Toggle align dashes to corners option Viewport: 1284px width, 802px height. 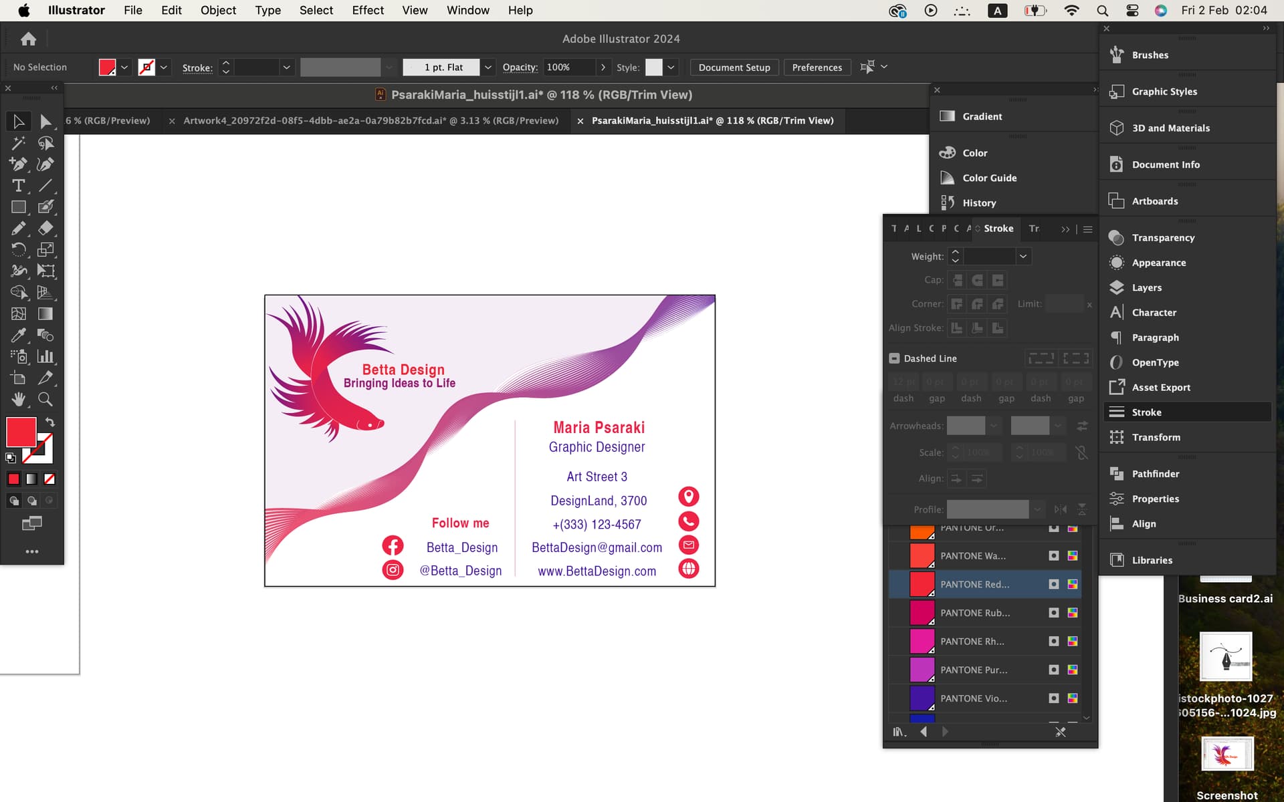[x=1076, y=358]
